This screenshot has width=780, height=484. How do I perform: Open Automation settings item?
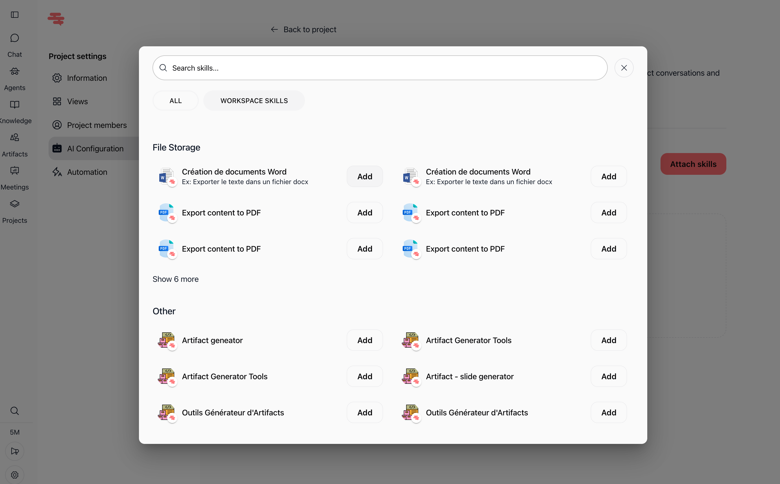[87, 172]
